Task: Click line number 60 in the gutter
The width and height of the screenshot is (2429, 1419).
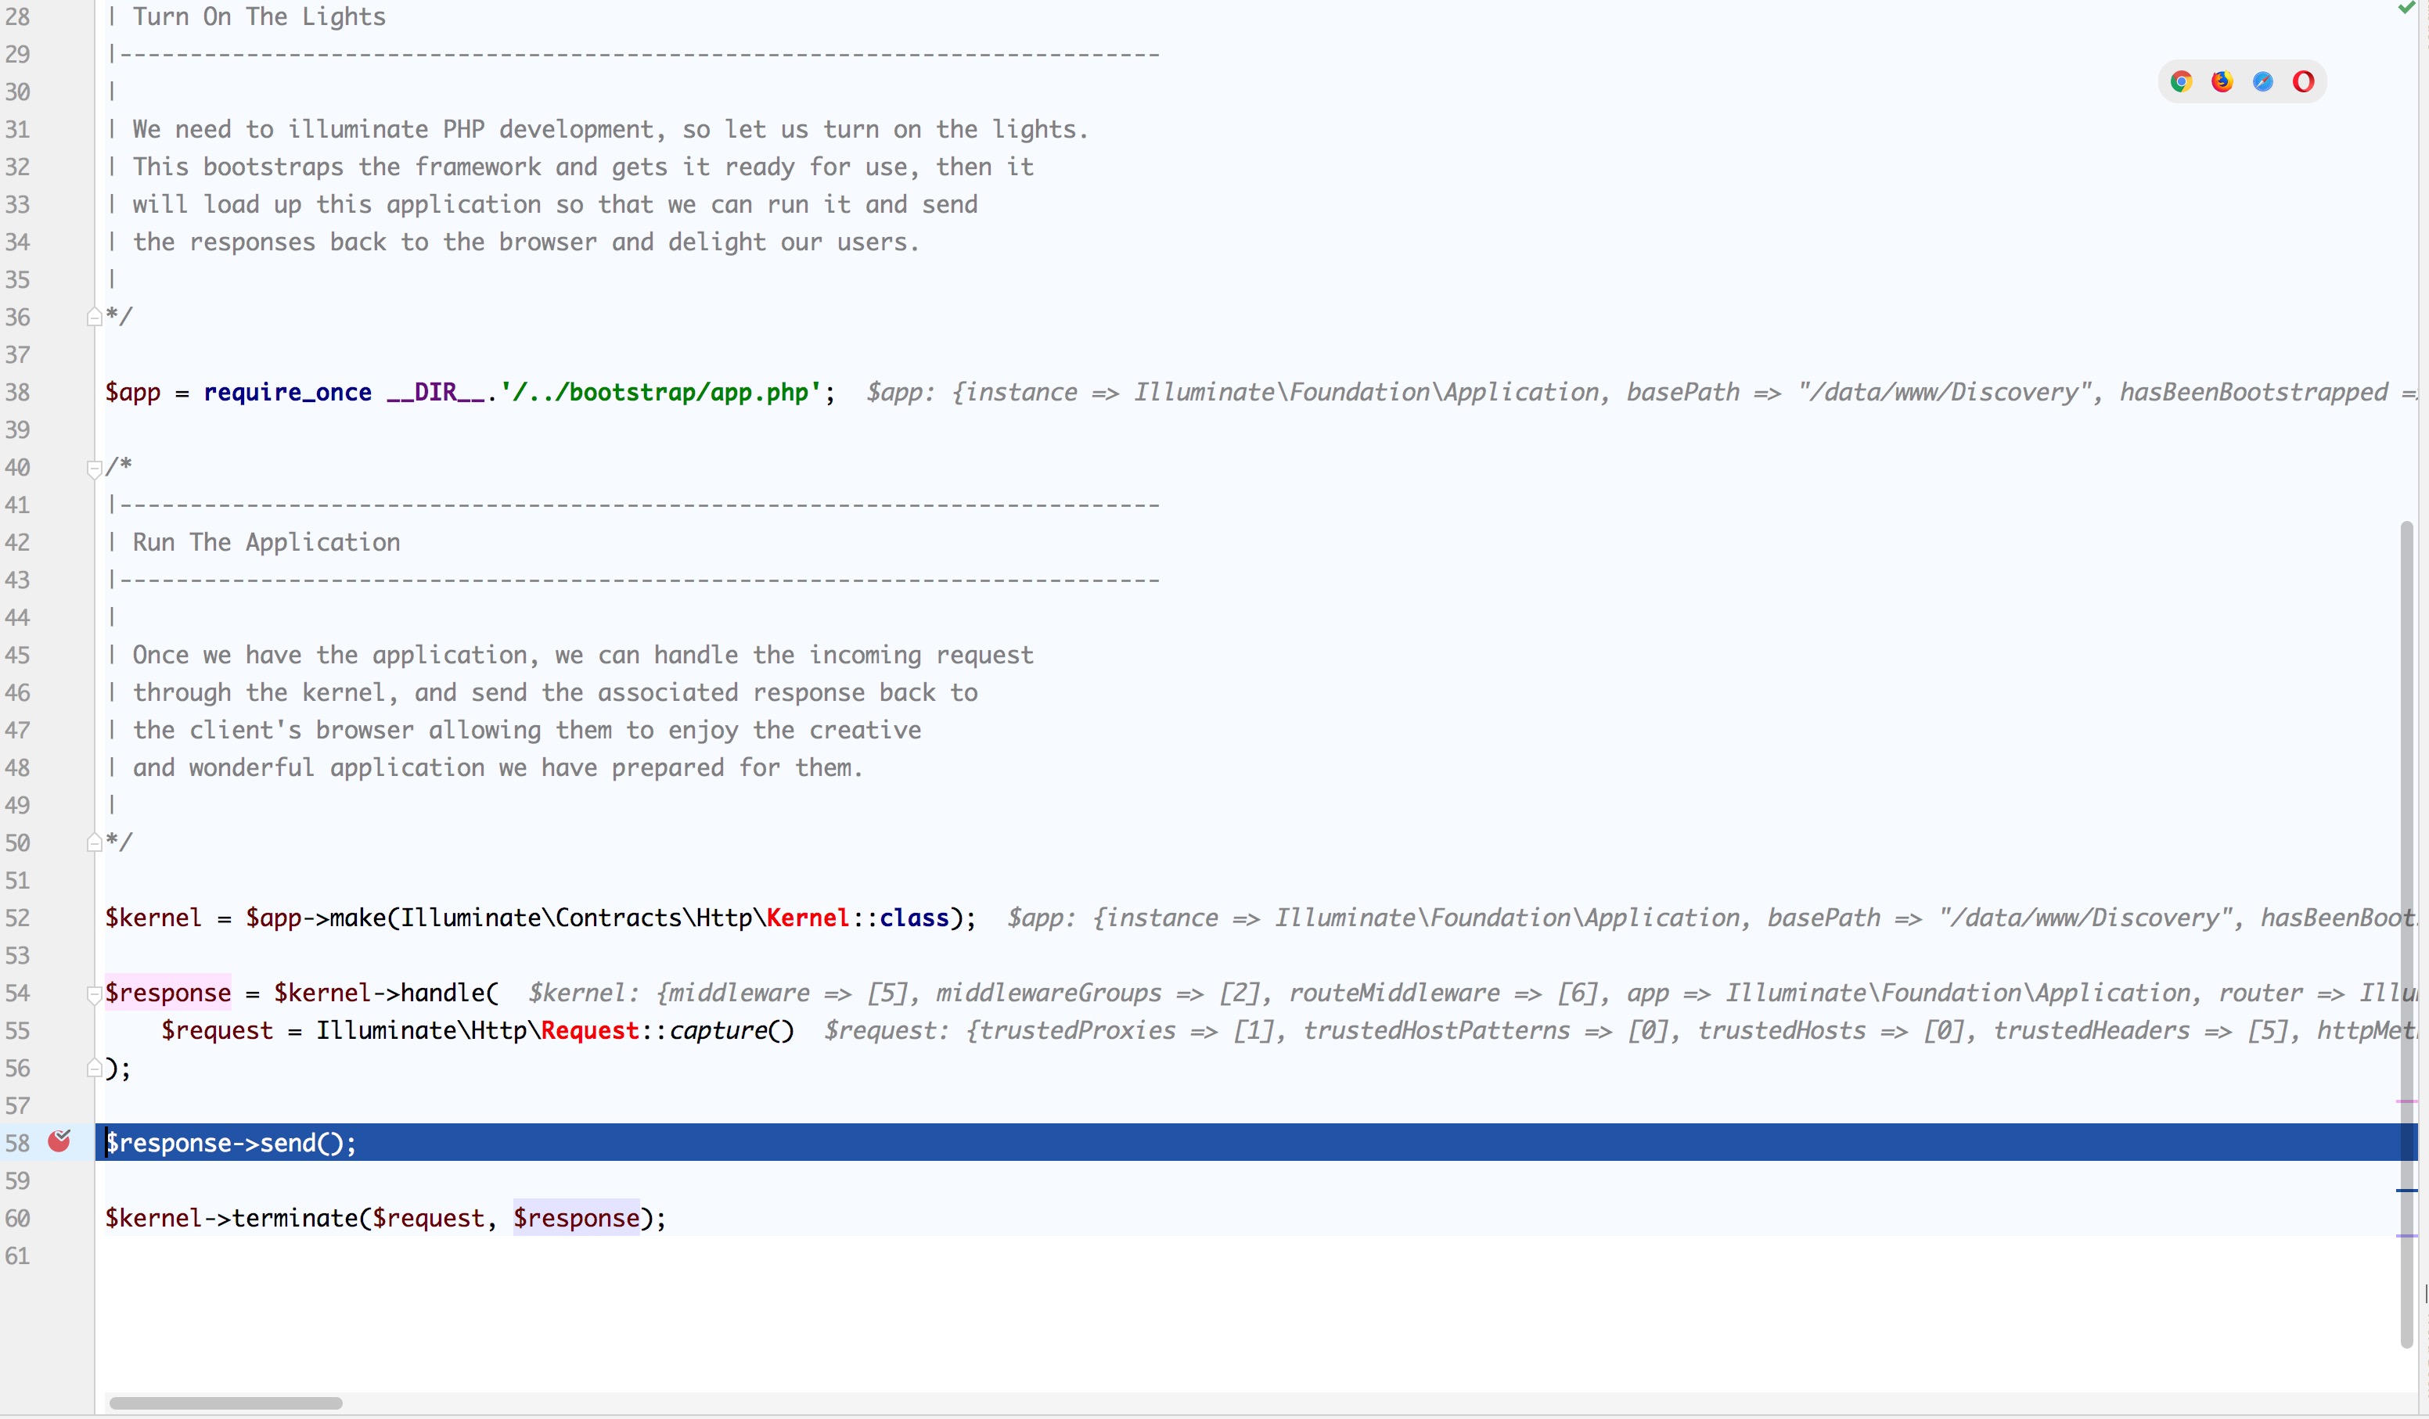Action: click(17, 1219)
